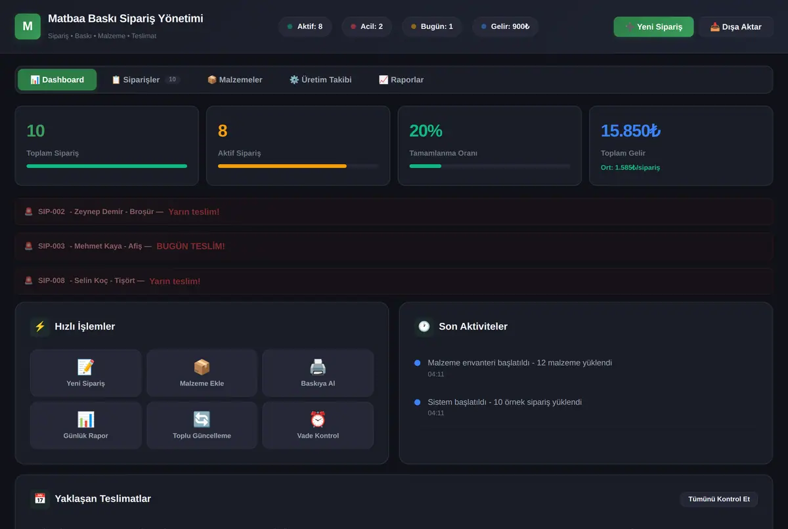
Task: Click the Tamamlanma Oranı progress bar
Action: click(490, 166)
